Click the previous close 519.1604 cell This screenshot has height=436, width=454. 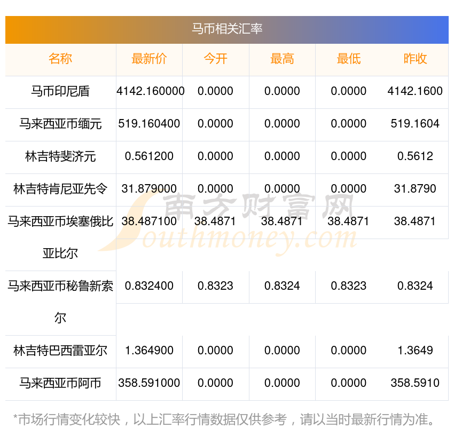pos(415,124)
